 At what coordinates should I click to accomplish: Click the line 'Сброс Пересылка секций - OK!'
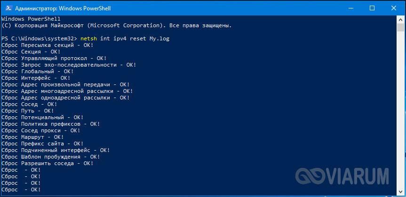(48, 45)
